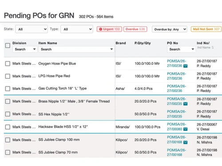Click Miranda/ brand cell
Image resolution: width=222 pixels, height=166 pixels.
click(x=123, y=127)
